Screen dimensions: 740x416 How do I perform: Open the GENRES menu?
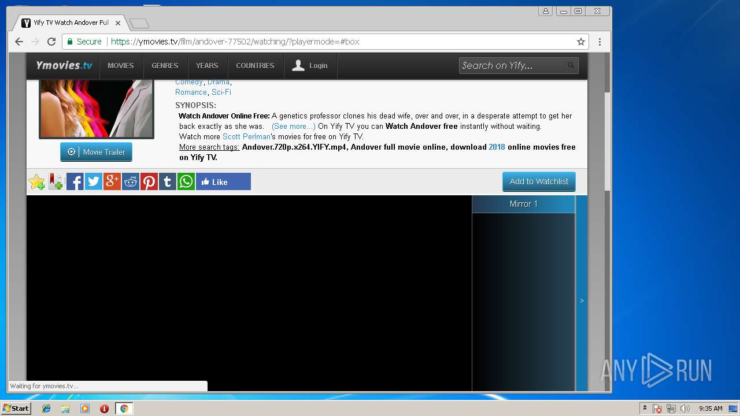165,65
